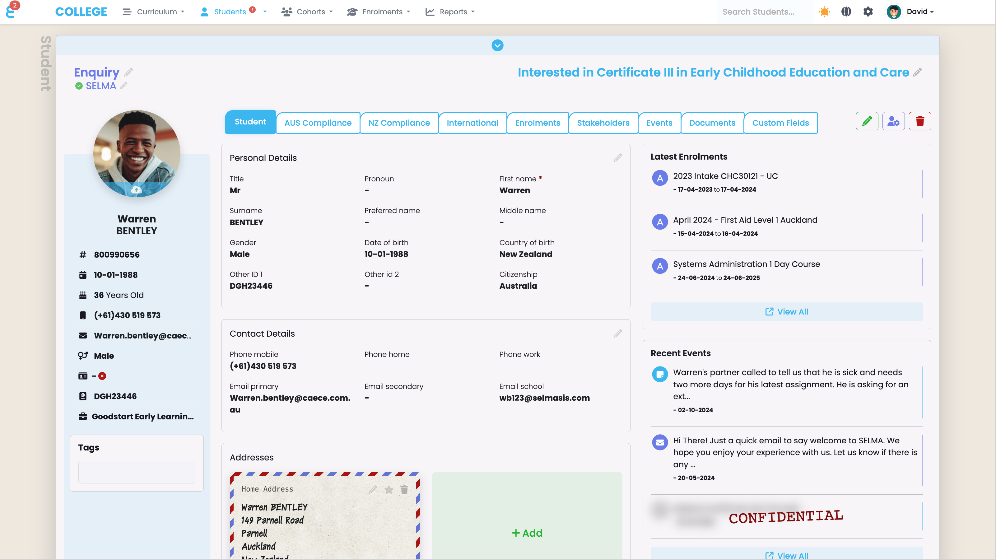The height and width of the screenshot is (560, 996).
Task: Switch to the AUS Compliance tab
Action: tap(318, 123)
